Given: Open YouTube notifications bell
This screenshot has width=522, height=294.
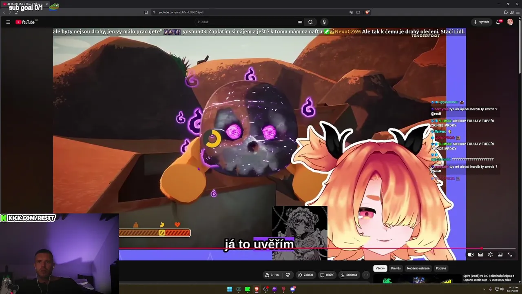Looking at the screenshot, I should 498,22.
